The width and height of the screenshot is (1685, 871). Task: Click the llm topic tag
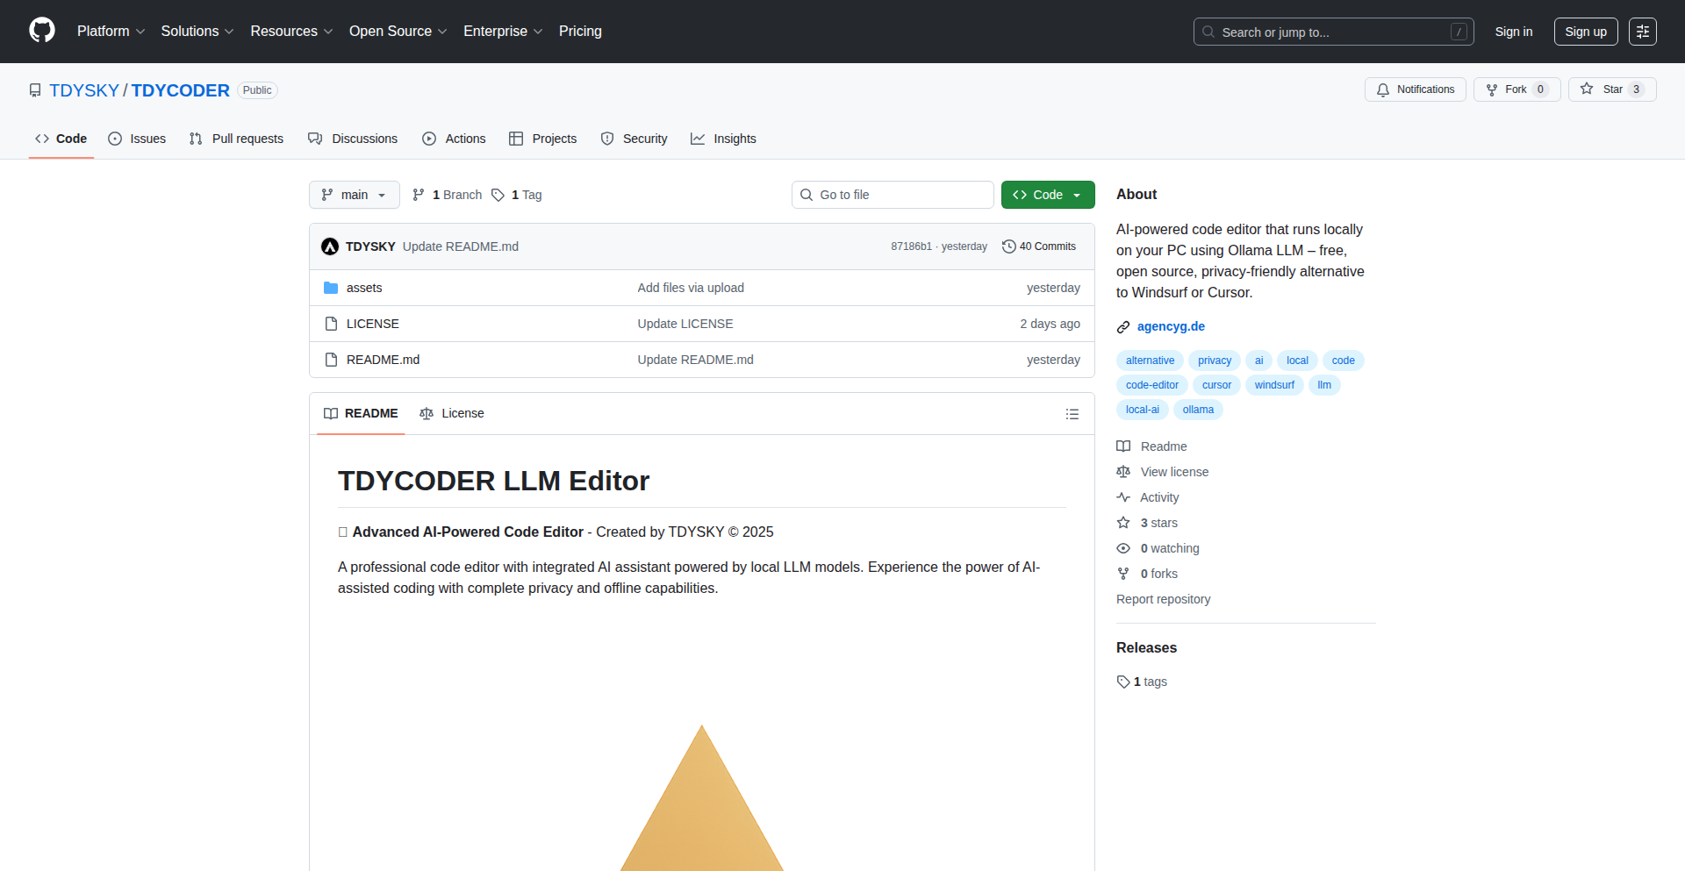[1324, 385]
